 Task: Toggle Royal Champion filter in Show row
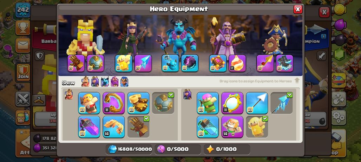coord(124,82)
